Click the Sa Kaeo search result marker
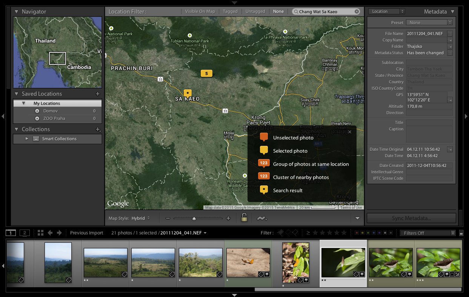The image size is (469, 297). coord(188,93)
